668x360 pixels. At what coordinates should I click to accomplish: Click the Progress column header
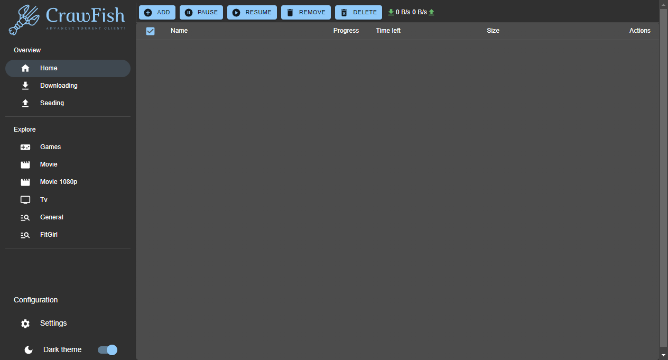(x=346, y=31)
